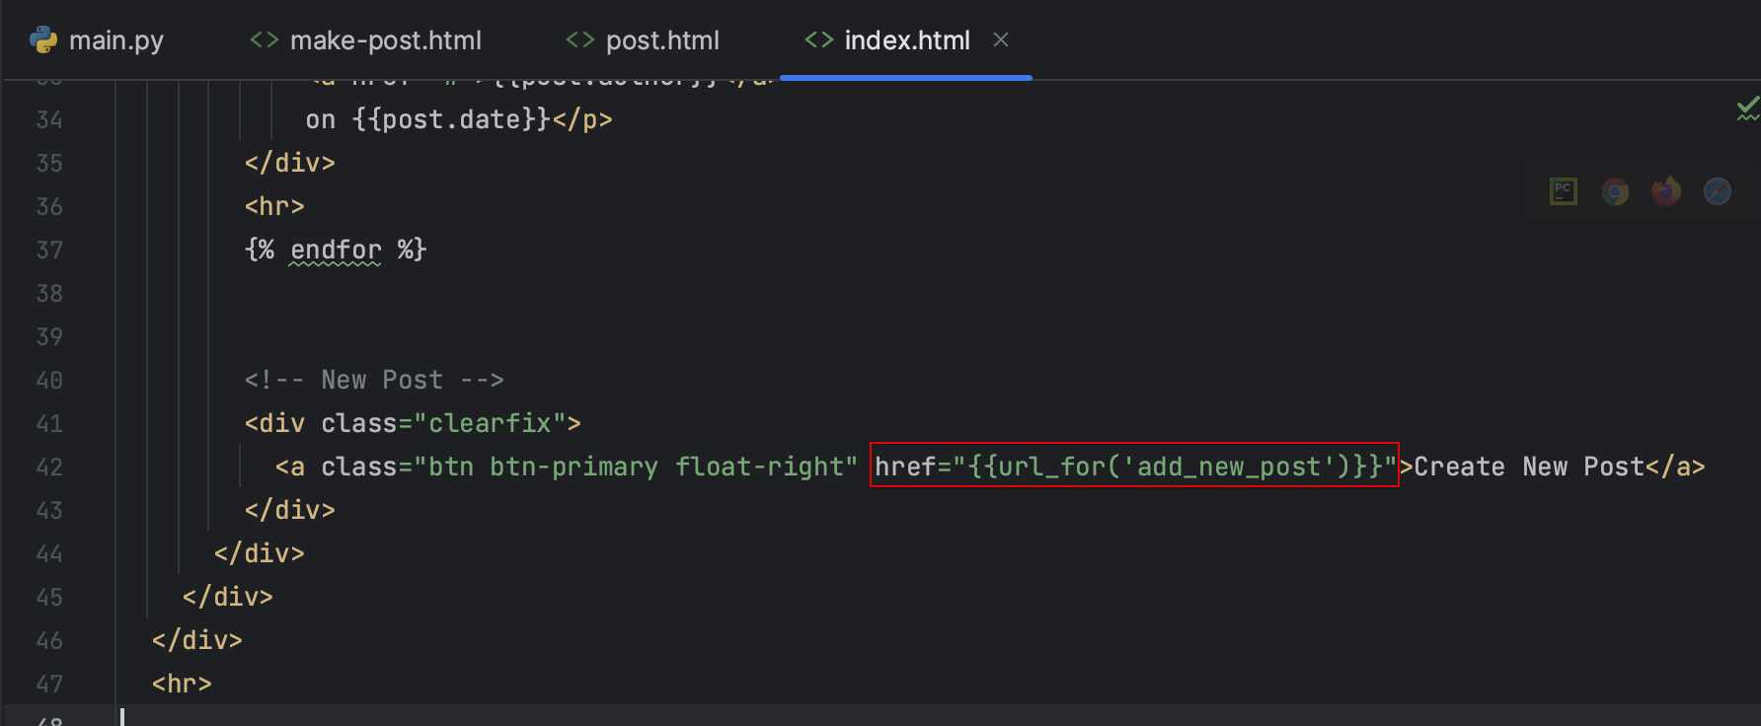The width and height of the screenshot is (1761, 726).
Task: Click line number 42 in gutter
Action: [49, 468]
